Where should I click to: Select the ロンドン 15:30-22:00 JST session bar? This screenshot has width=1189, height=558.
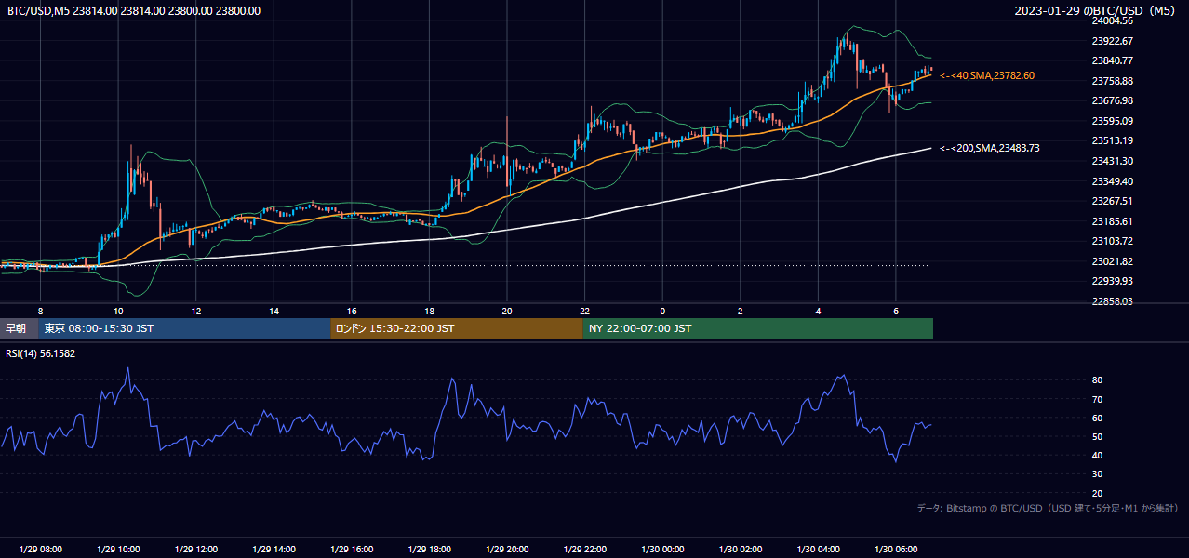tap(457, 328)
